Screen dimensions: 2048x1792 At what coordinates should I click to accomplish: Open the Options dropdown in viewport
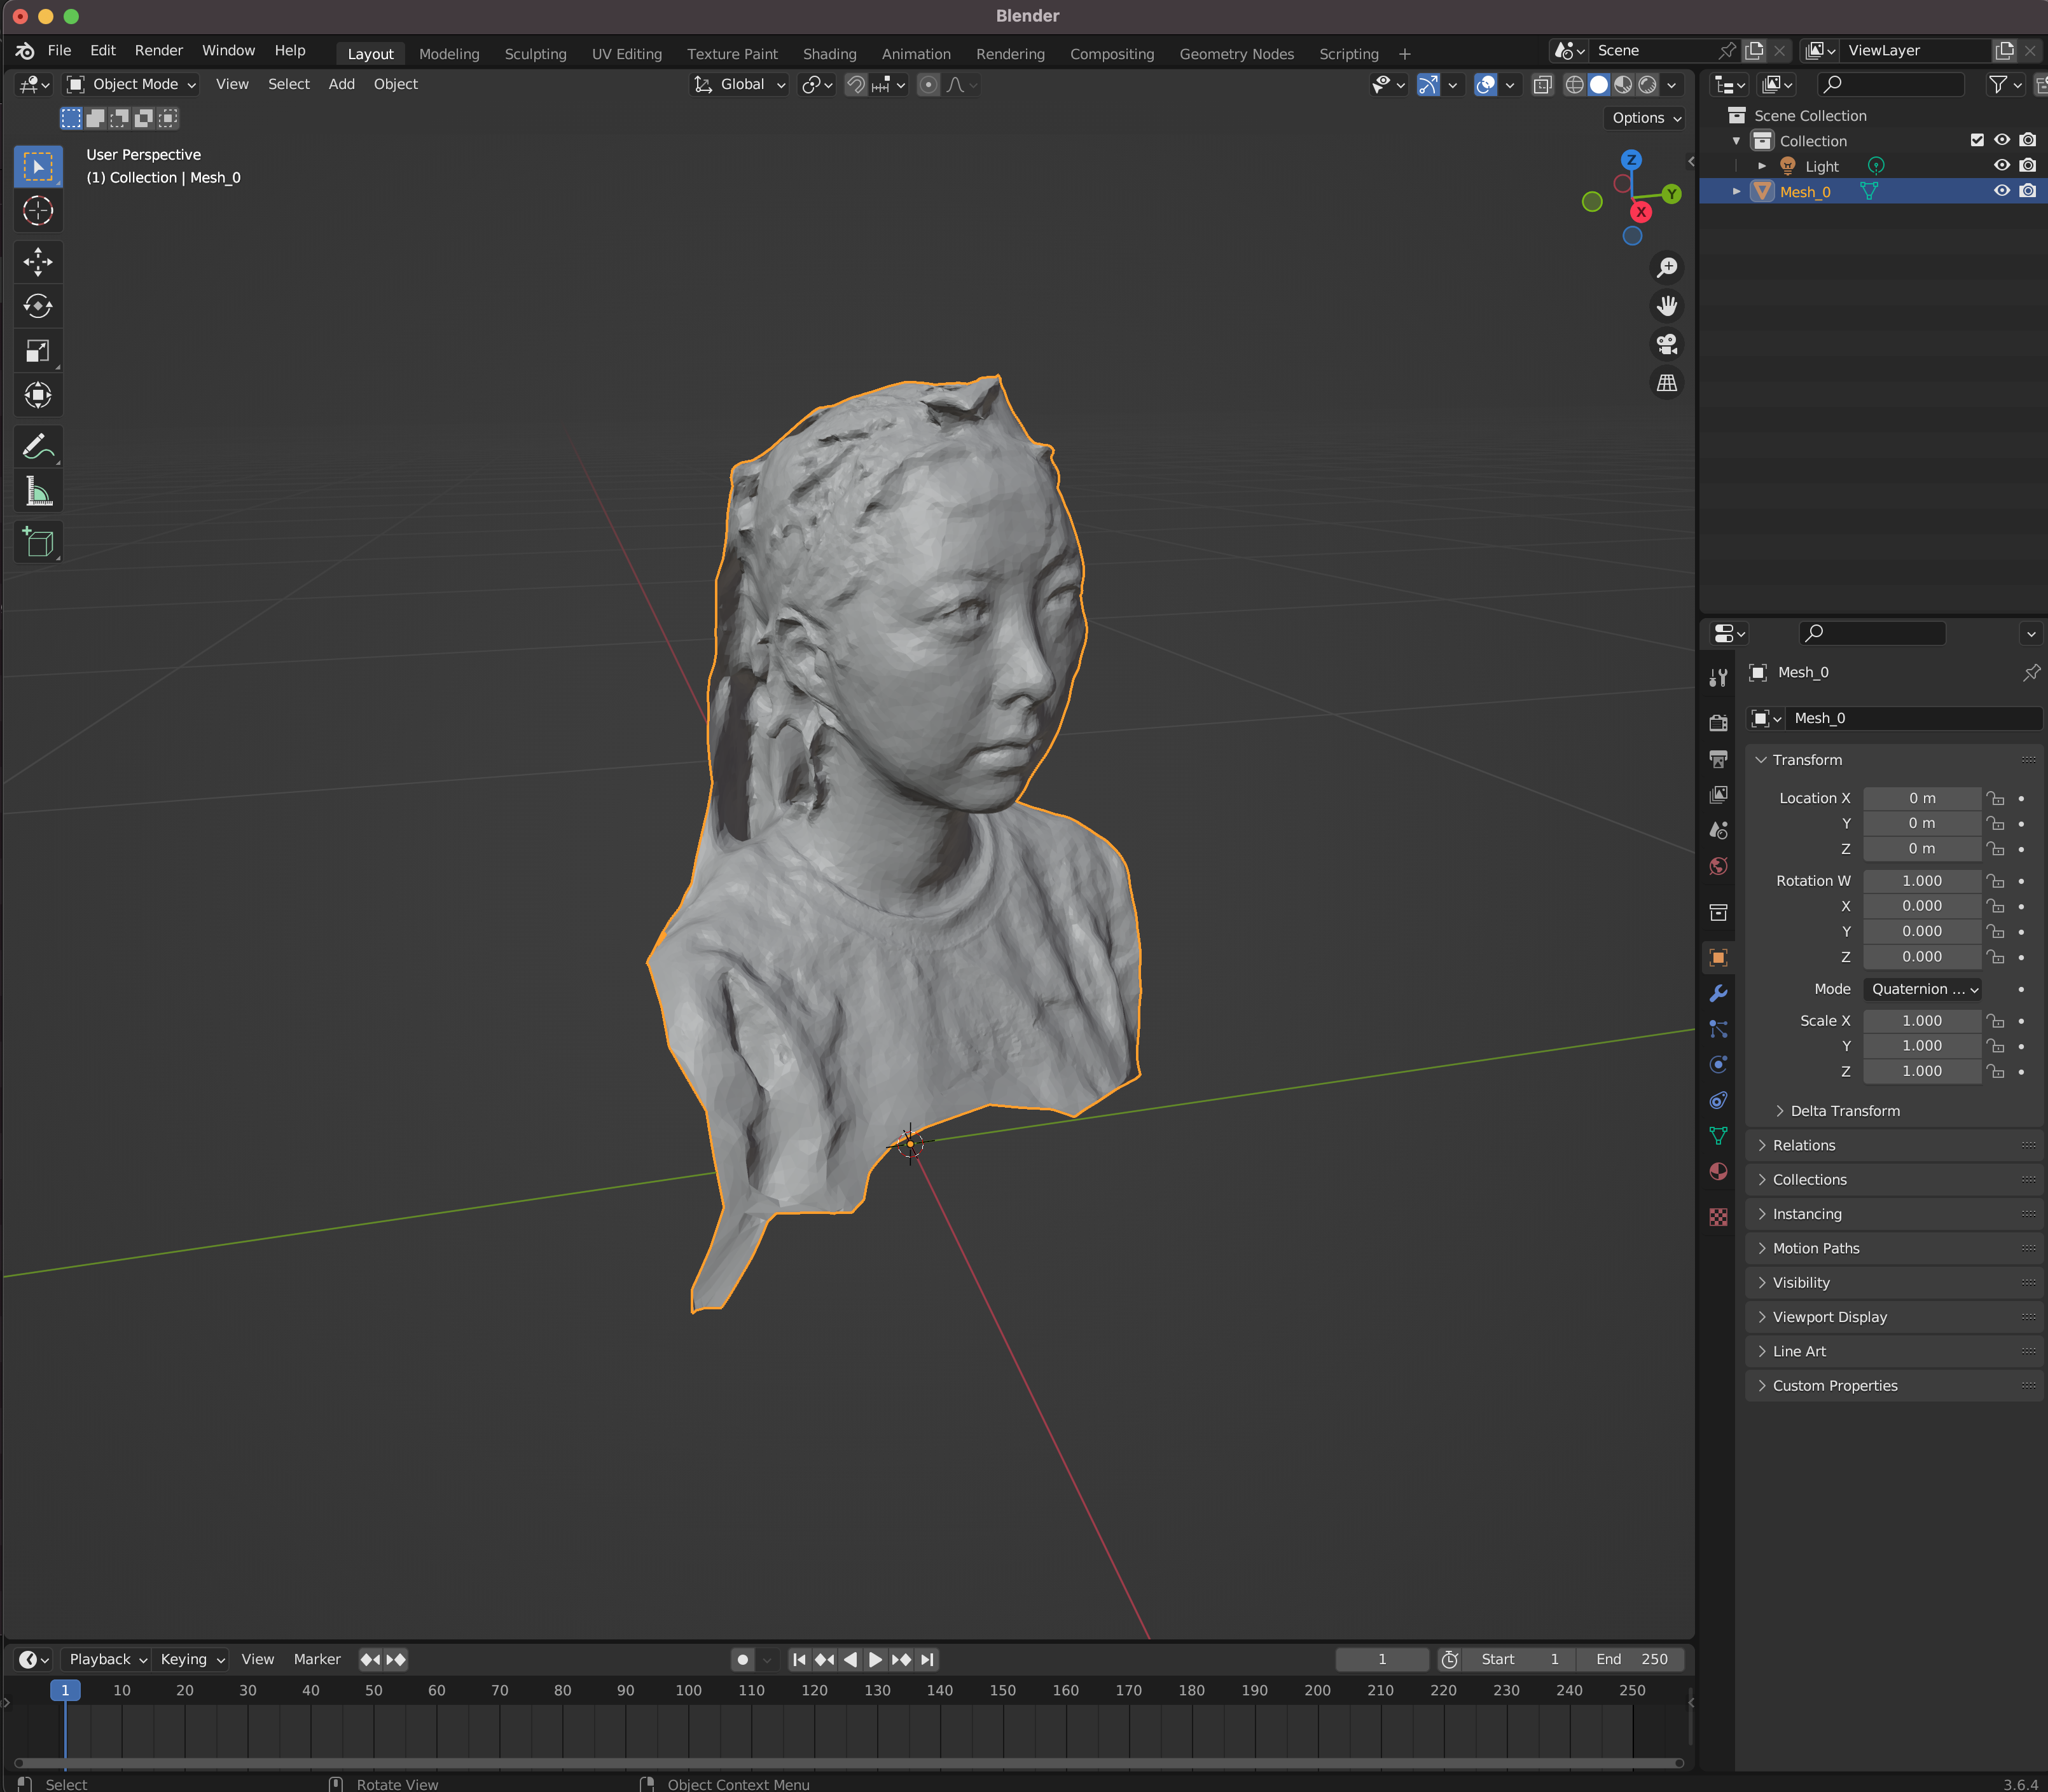click(1646, 118)
